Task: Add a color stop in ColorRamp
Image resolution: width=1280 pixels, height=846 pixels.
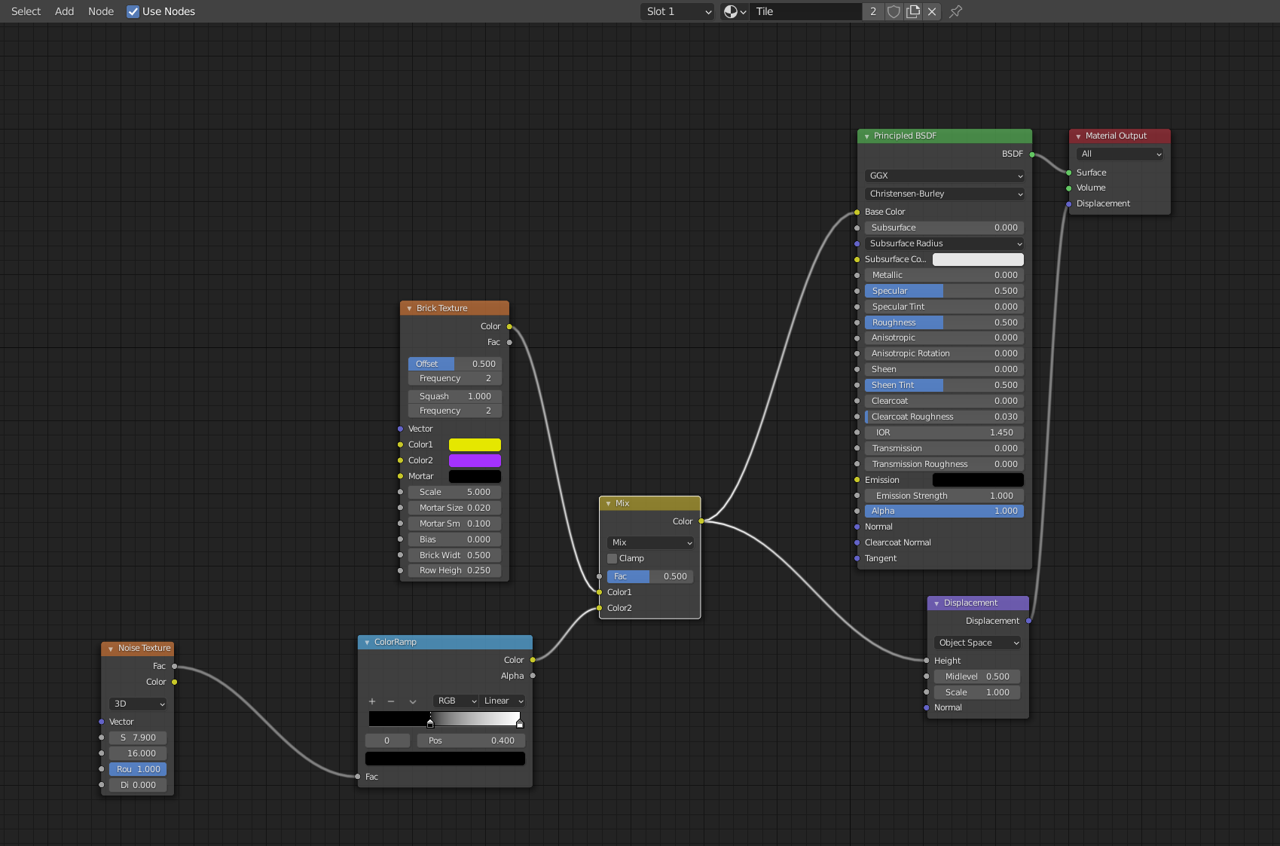Action: click(371, 701)
